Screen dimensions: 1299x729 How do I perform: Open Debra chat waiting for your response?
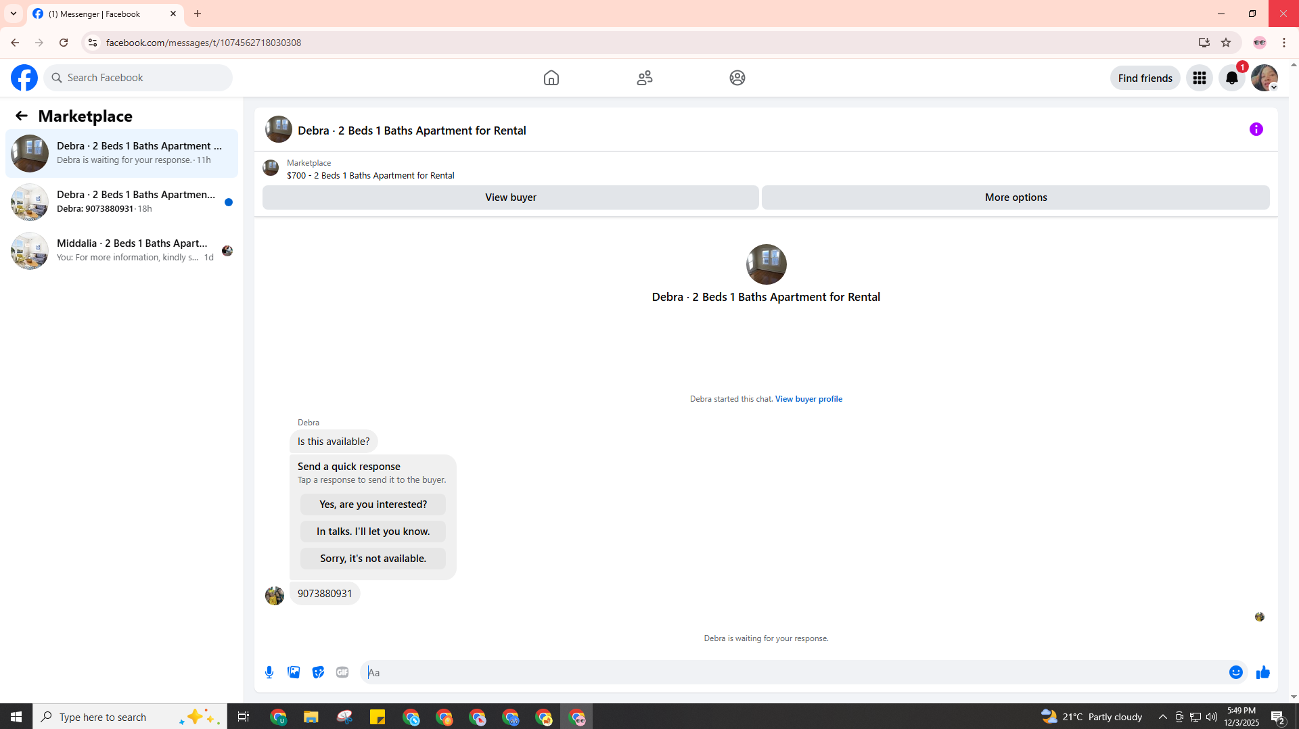[122, 154]
